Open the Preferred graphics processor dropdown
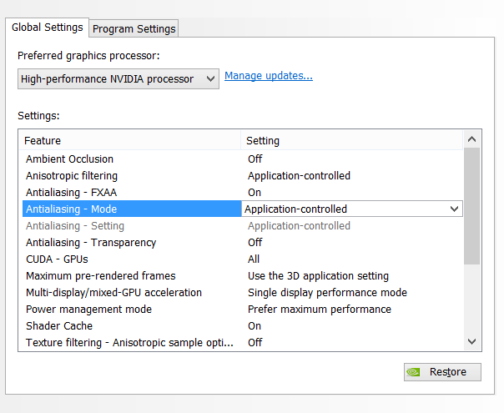 pos(118,78)
